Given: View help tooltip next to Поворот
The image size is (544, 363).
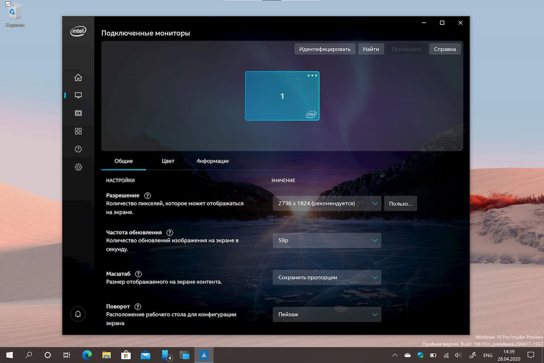Looking at the screenshot, I should [137, 306].
